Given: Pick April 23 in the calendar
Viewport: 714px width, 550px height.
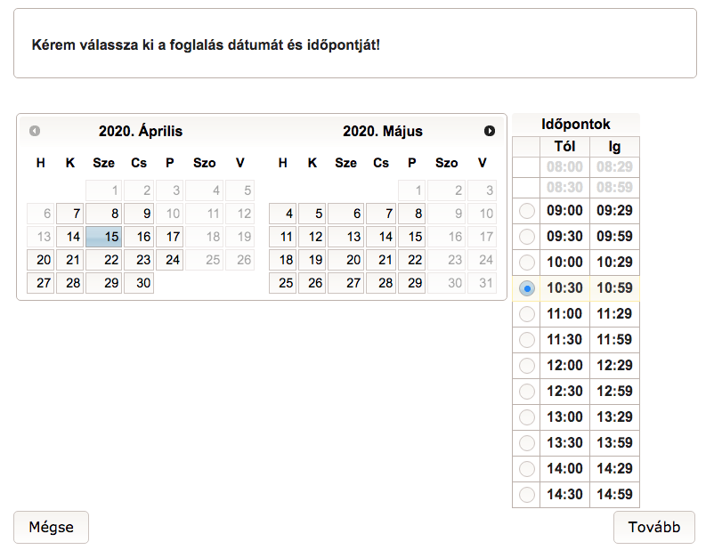Looking at the screenshot, I should pyautogui.click(x=139, y=260).
